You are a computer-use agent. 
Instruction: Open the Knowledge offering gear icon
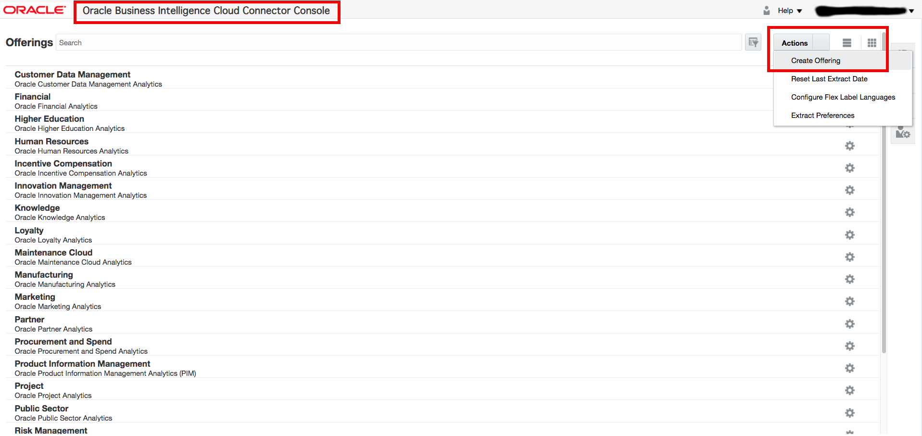click(850, 212)
